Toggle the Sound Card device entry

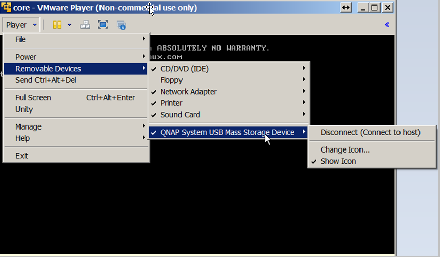tap(229, 115)
